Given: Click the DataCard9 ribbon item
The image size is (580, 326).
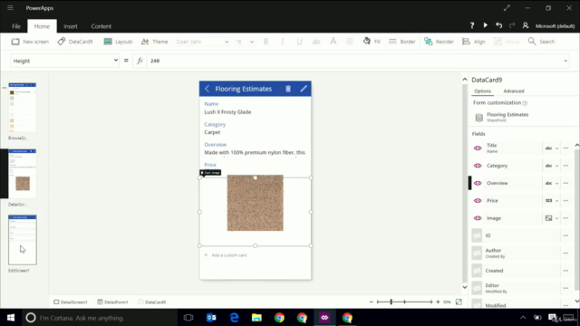Looking at the screenshot, I should click(x=75, y=42).
